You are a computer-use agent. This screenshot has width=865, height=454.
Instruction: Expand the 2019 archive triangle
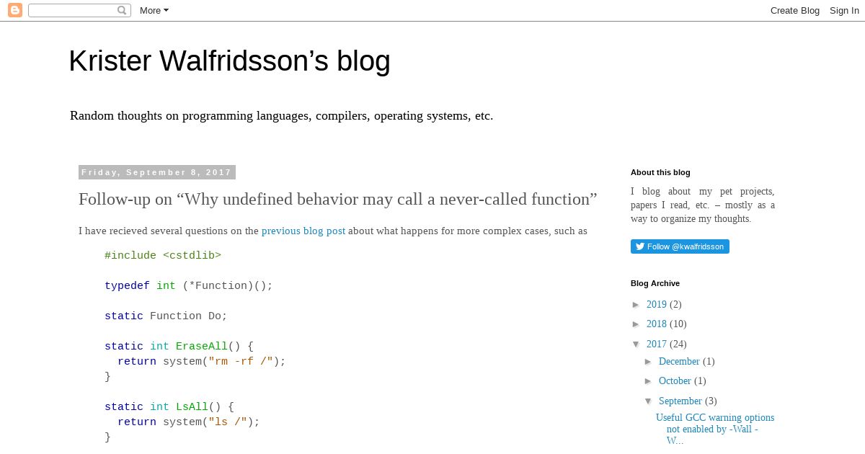tap(636, 305)
